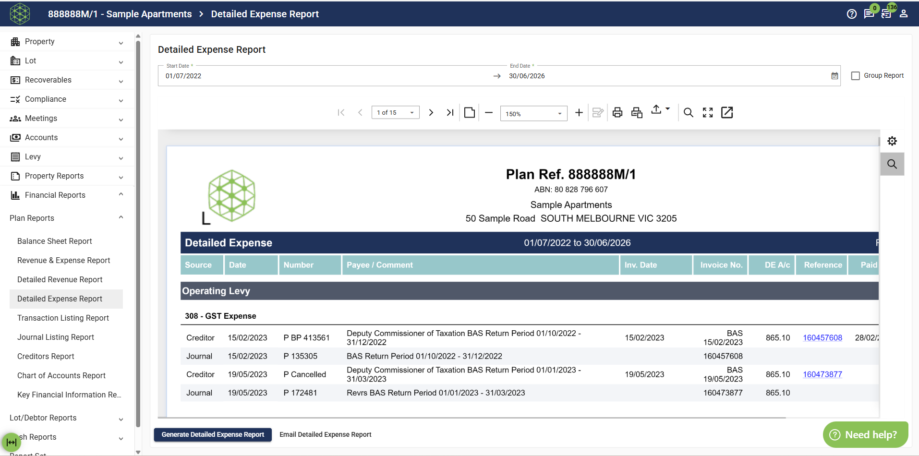Open the help question mark icon

[852, 14]
